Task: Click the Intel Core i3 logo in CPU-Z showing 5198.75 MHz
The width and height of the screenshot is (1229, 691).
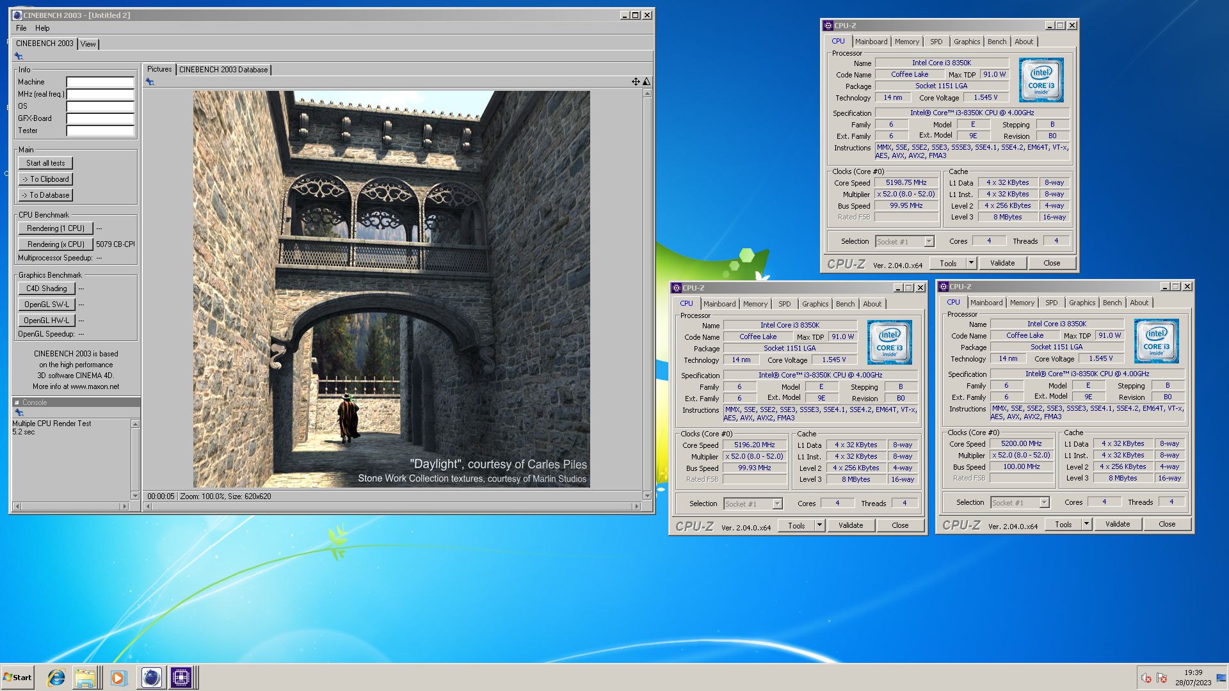Action: click(x=1041, y=80)
